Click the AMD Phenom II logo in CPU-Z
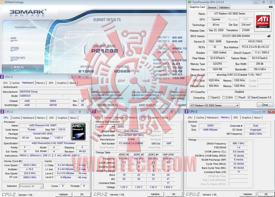 (x=79, y=132)
